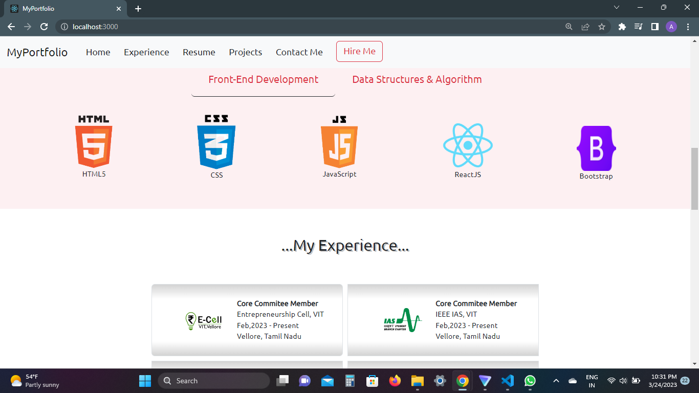Open the Chrome three-dot menu

coord(688,27)
